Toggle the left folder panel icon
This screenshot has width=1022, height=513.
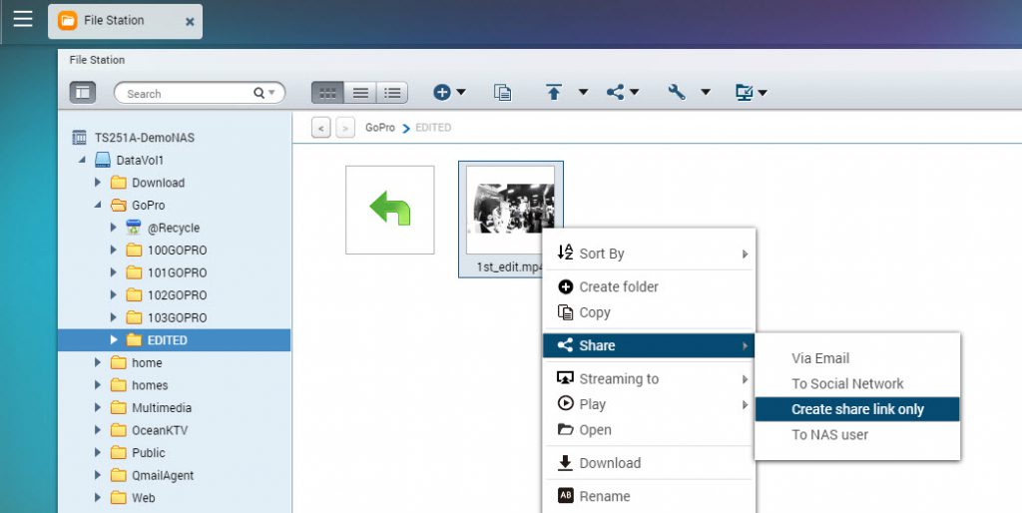coord(82,93)
